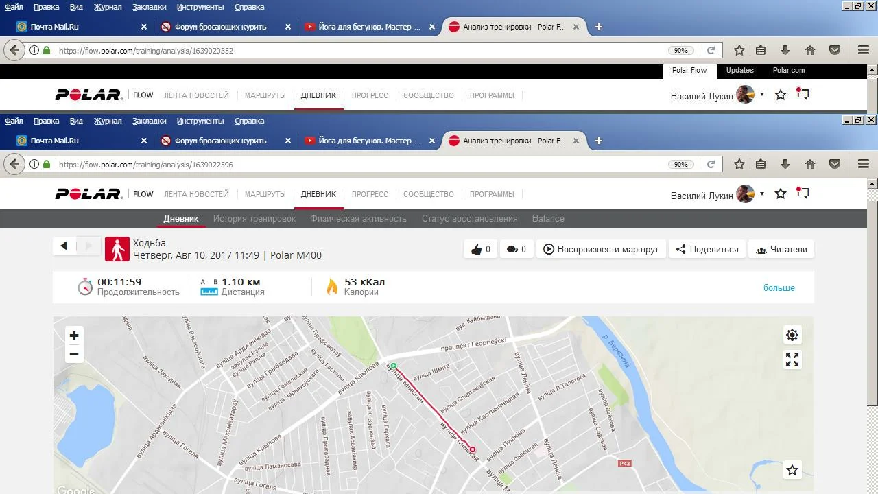Zoom in on the route map
Screen dimensions: 878x494
click(74, 336)
